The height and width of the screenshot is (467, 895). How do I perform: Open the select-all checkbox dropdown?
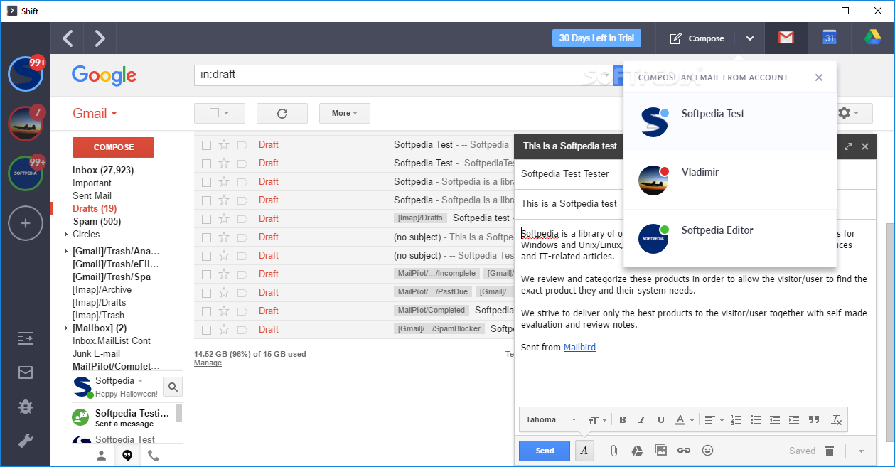(220, 113)
